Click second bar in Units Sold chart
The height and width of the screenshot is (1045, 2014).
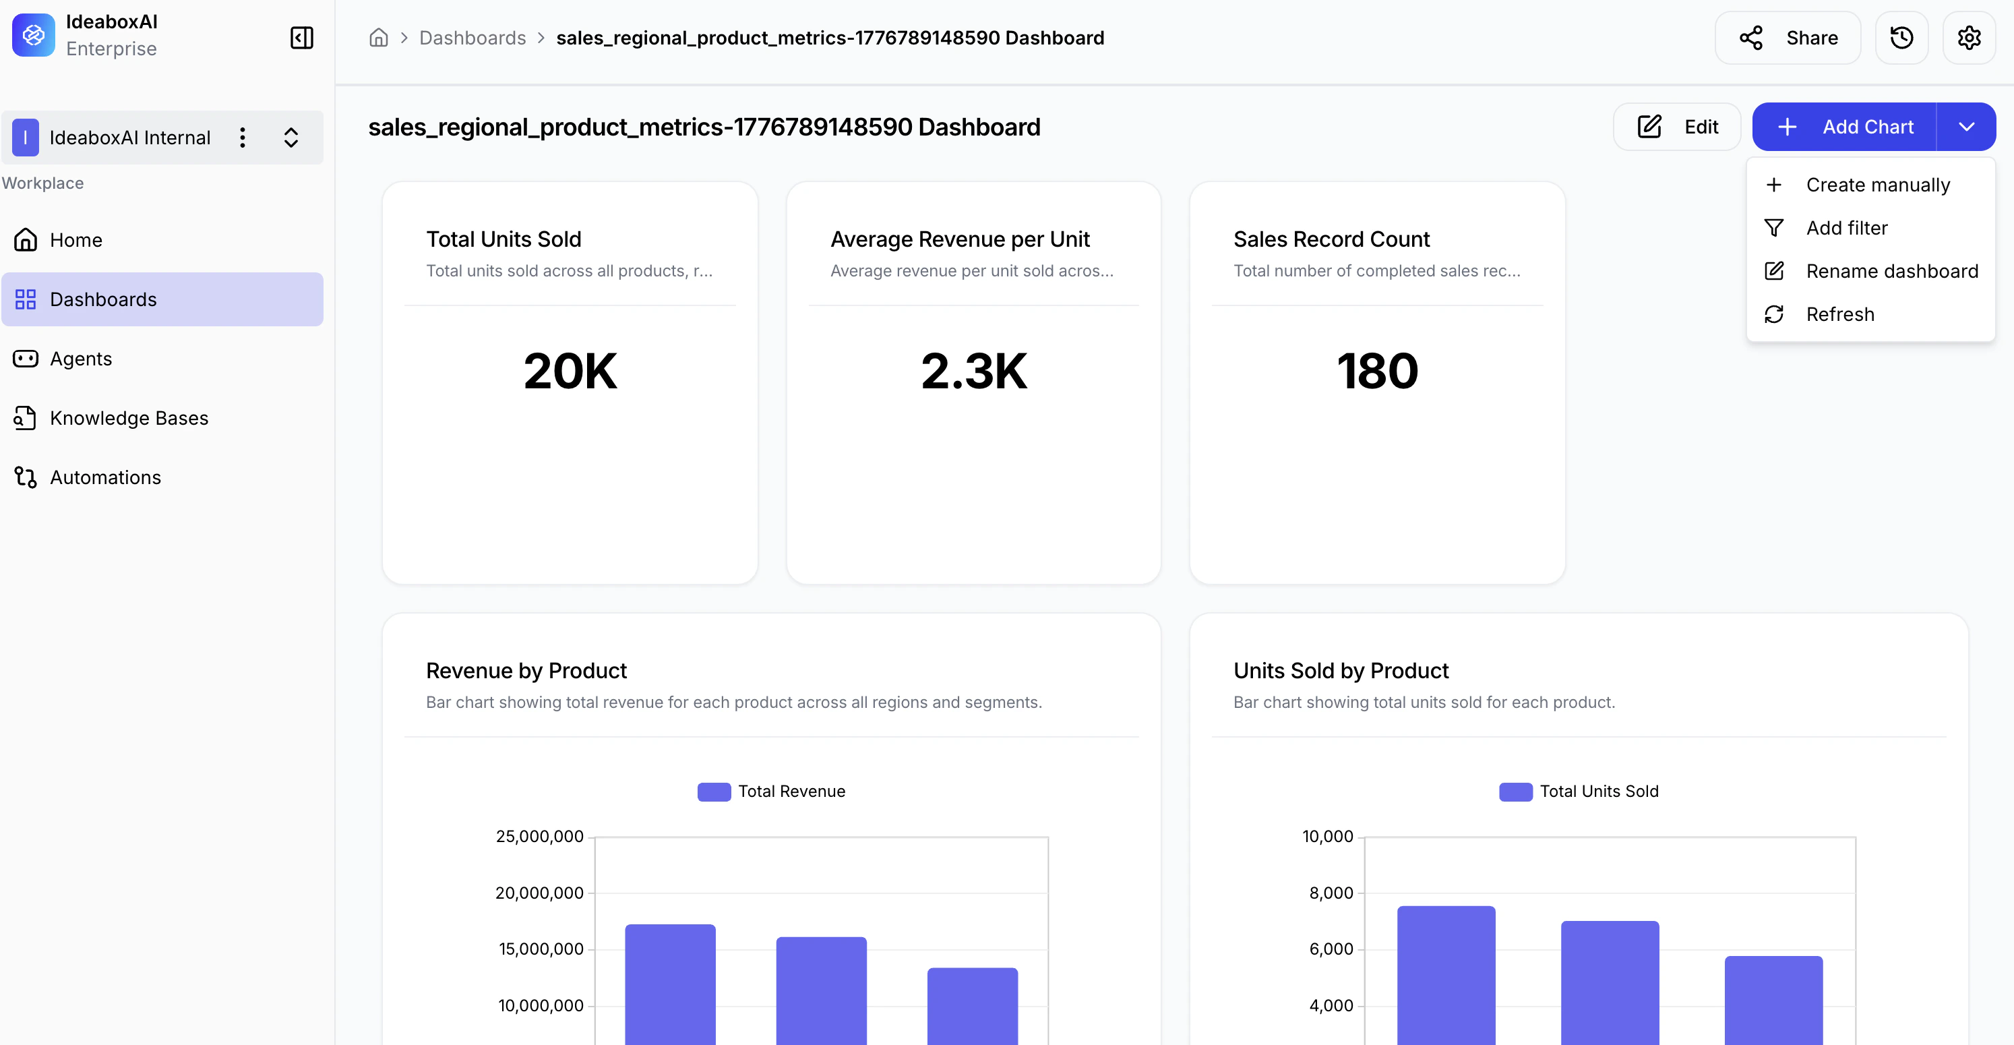coord(1610,983)
